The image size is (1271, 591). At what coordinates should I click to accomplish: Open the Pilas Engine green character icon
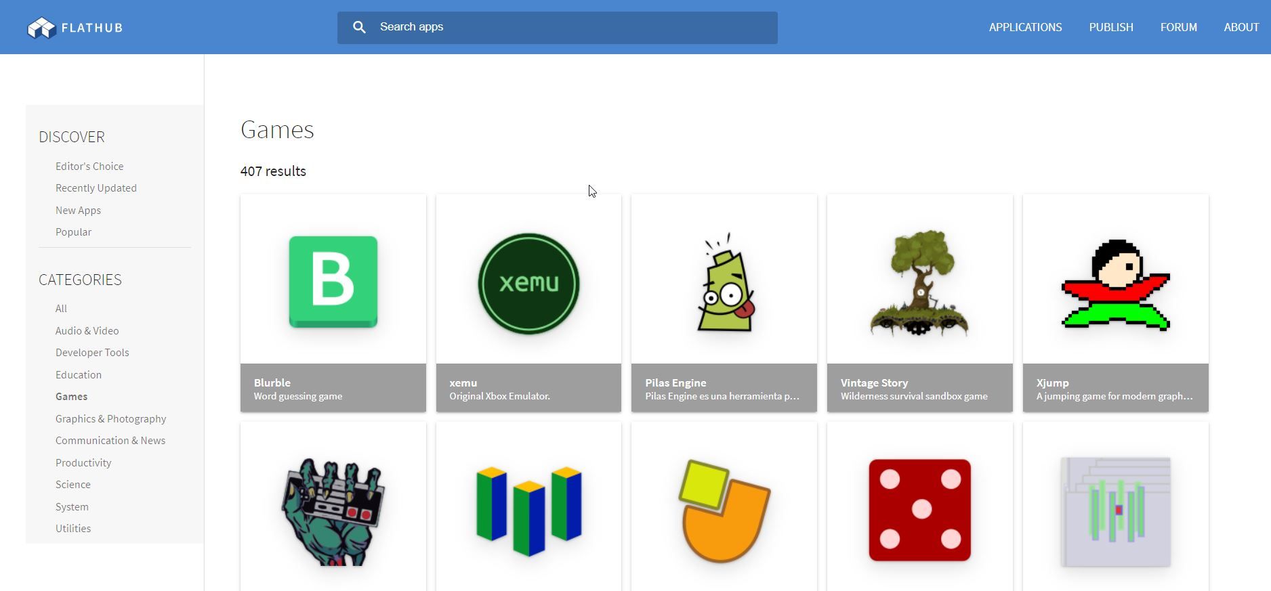[726, 282]
